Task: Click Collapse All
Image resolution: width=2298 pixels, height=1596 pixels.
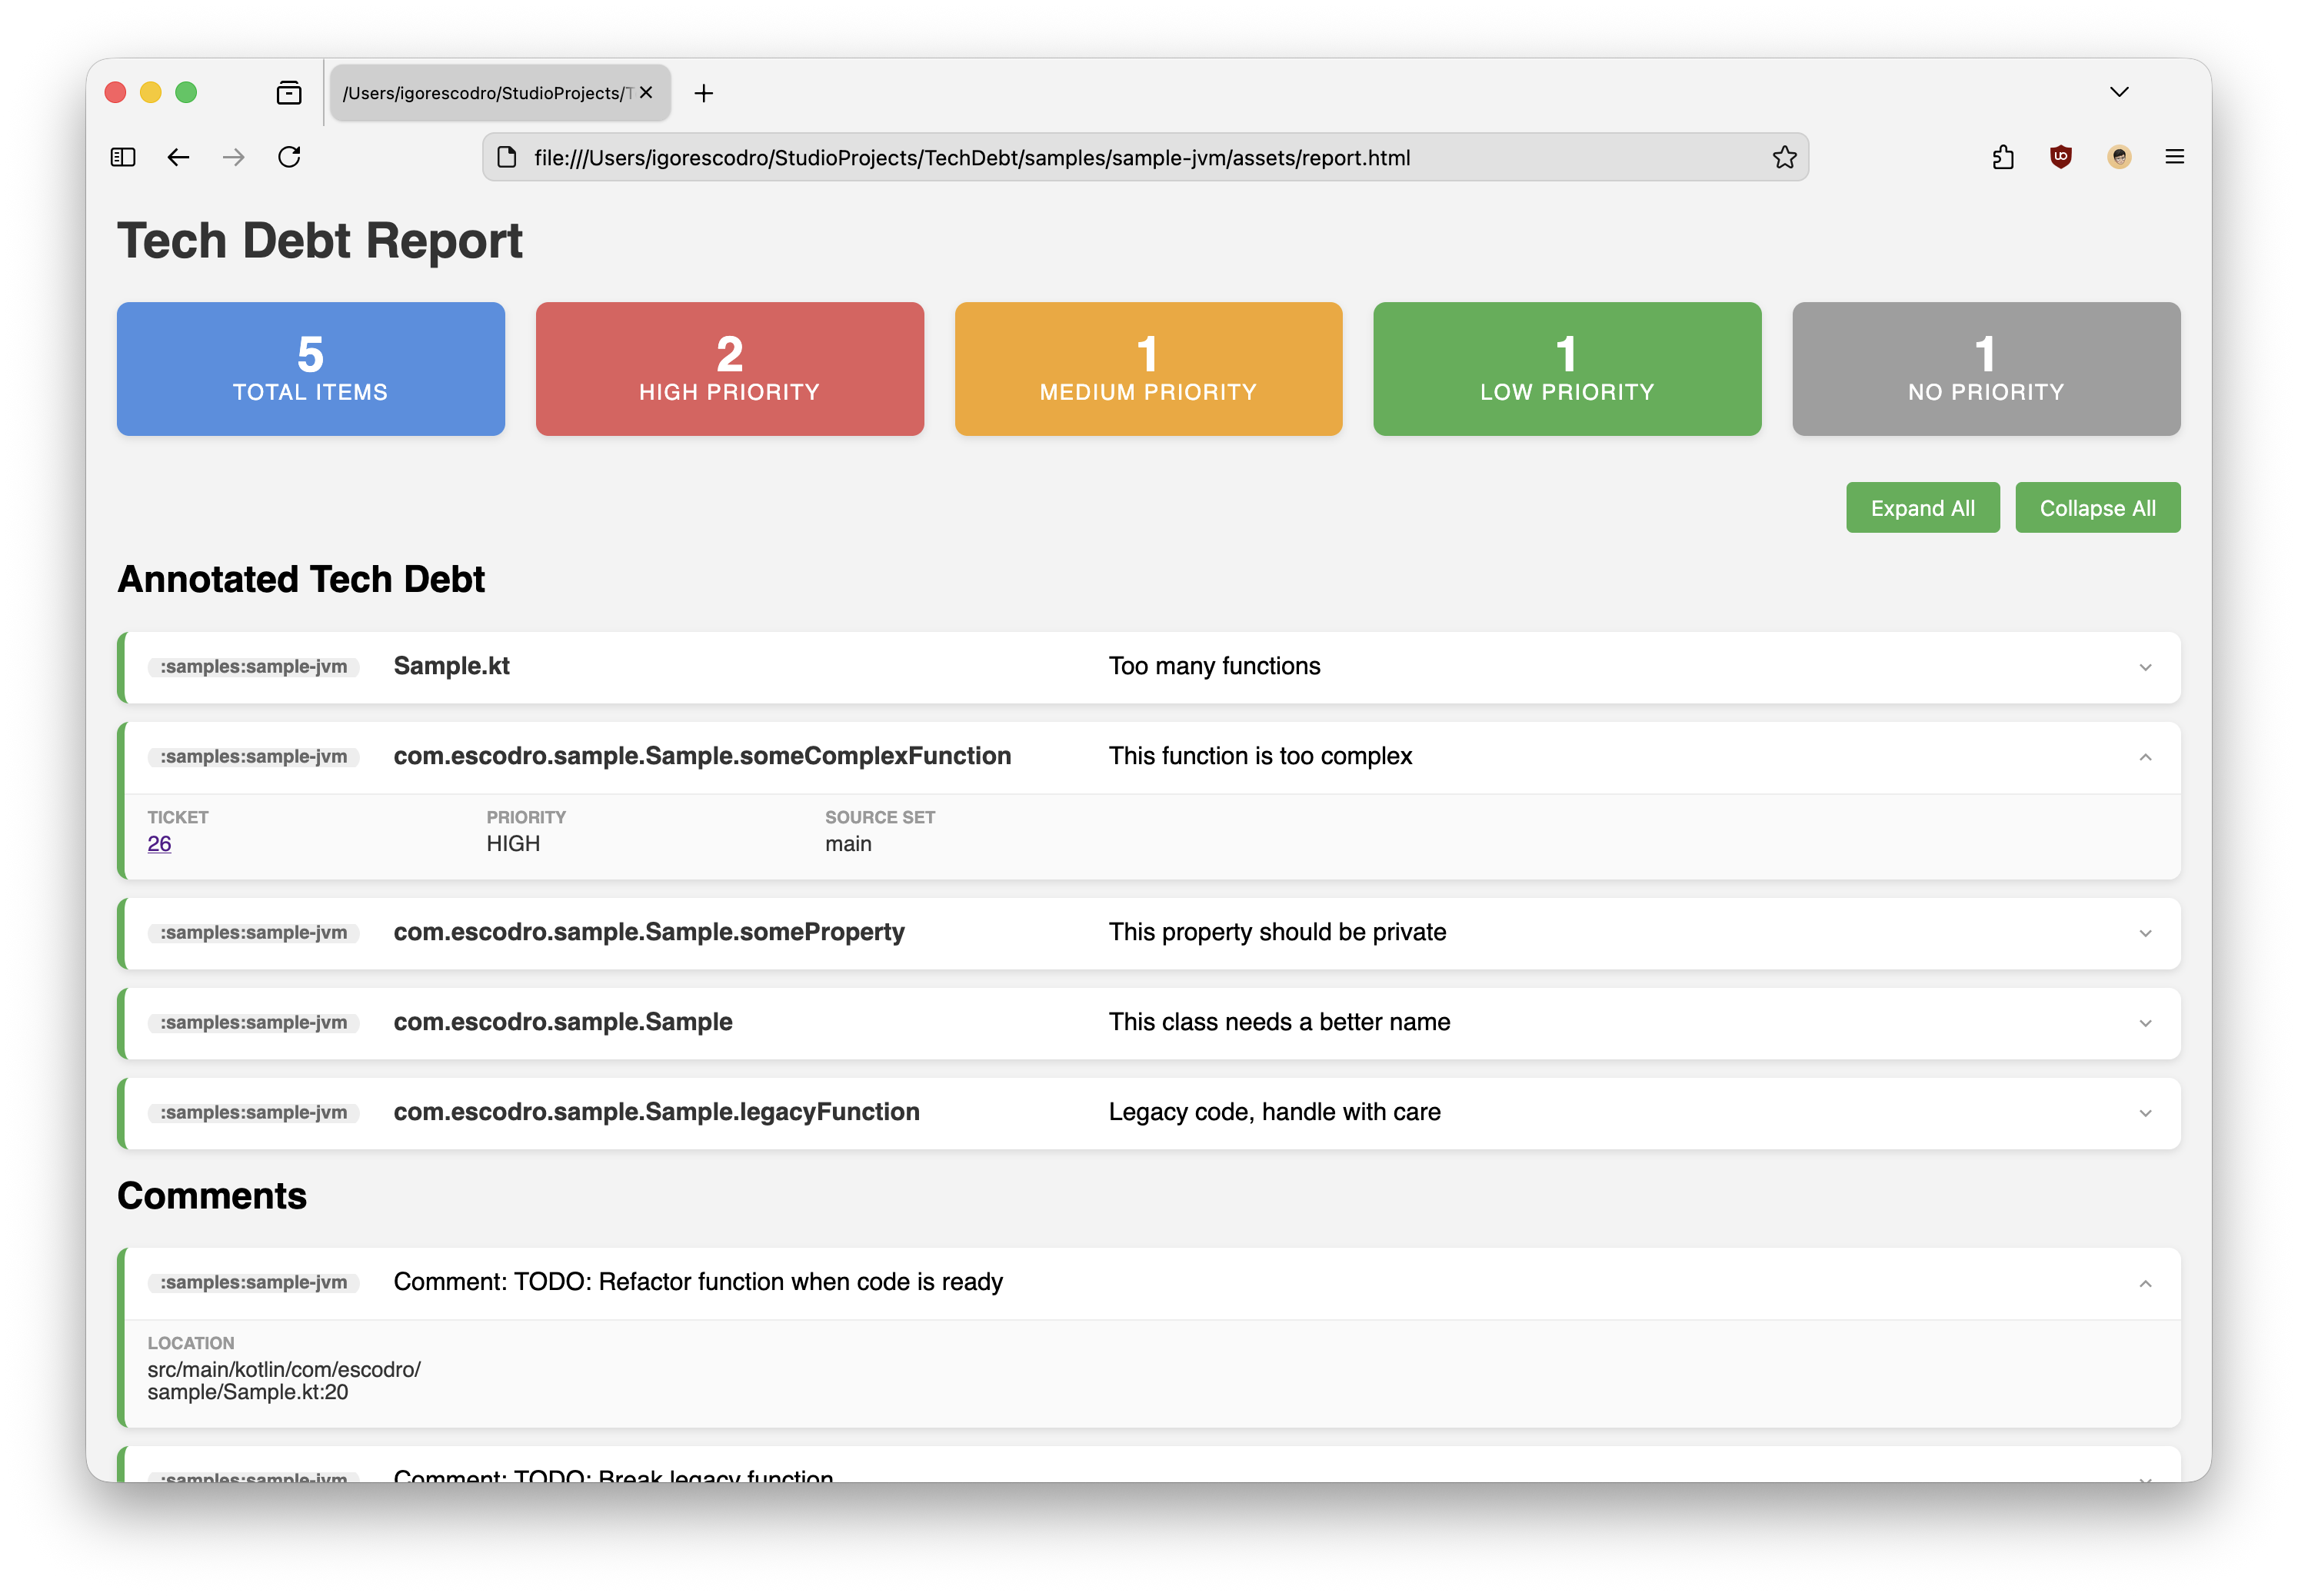Action: [2098, 507]
